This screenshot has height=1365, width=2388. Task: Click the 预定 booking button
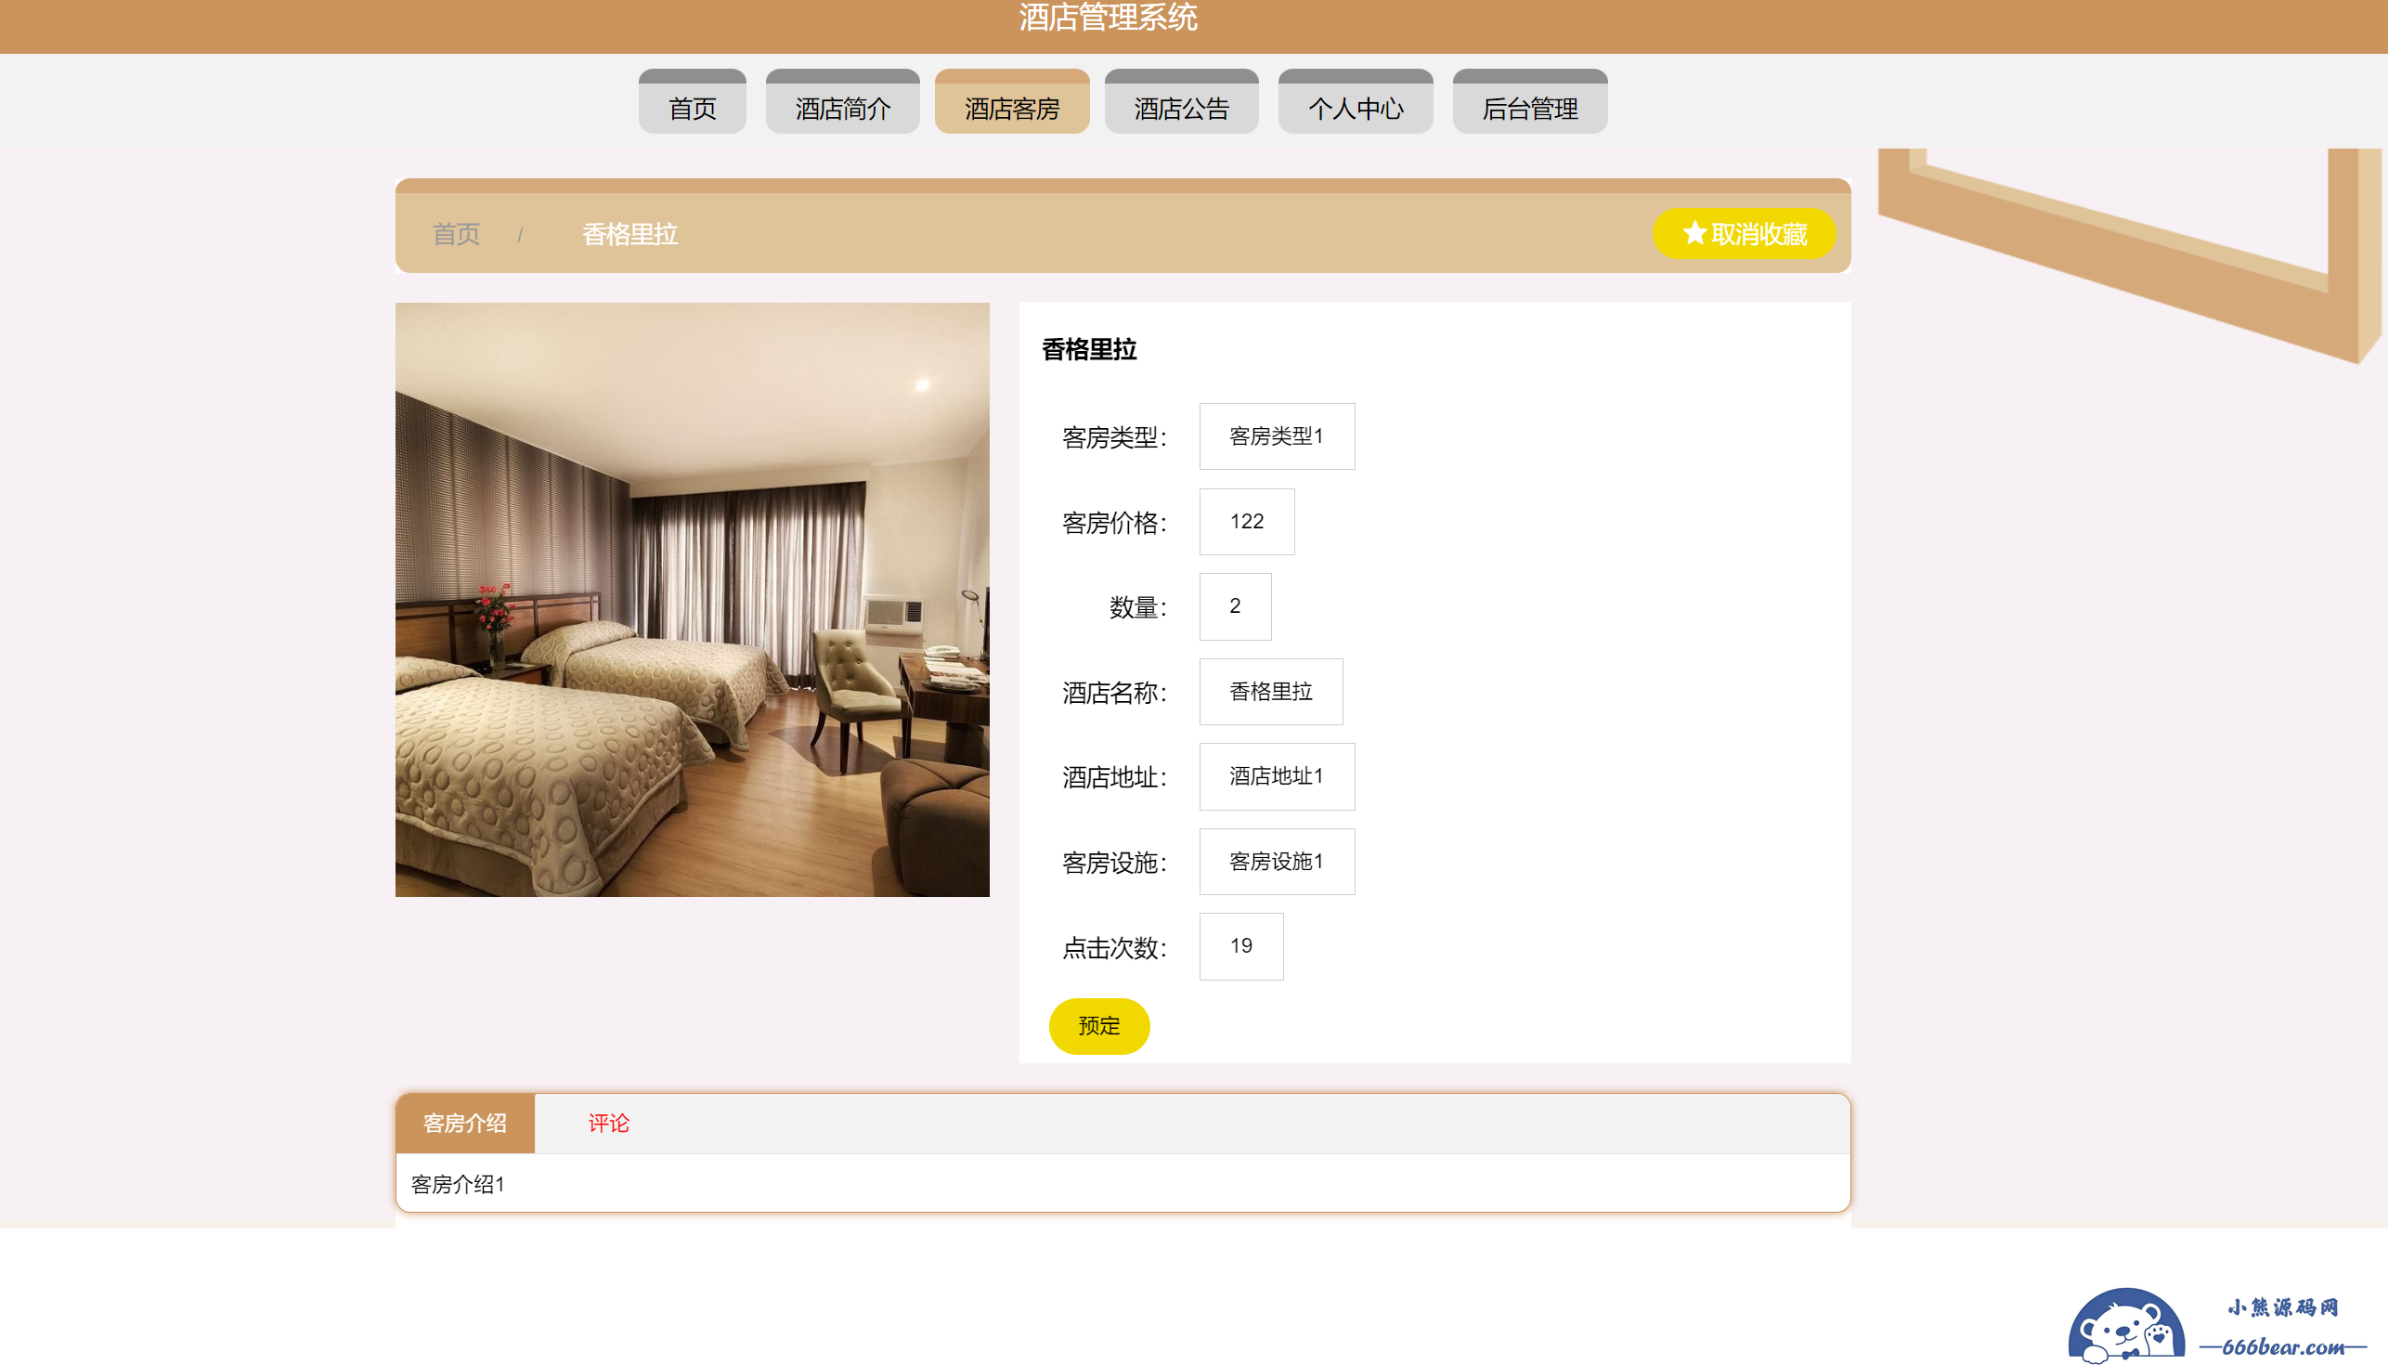point(1098,1026)
